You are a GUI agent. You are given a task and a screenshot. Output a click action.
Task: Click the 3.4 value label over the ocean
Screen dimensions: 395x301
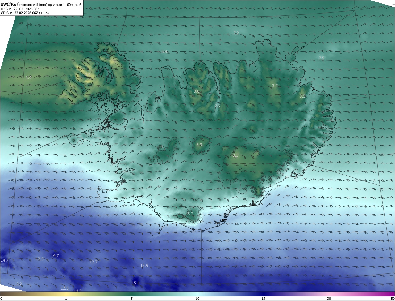coord(28,78)
